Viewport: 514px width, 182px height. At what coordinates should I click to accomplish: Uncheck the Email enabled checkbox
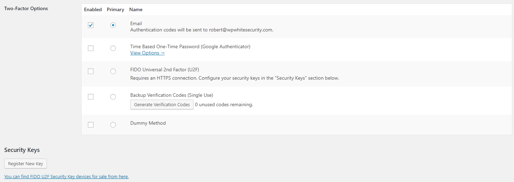(x=91, y=25)
